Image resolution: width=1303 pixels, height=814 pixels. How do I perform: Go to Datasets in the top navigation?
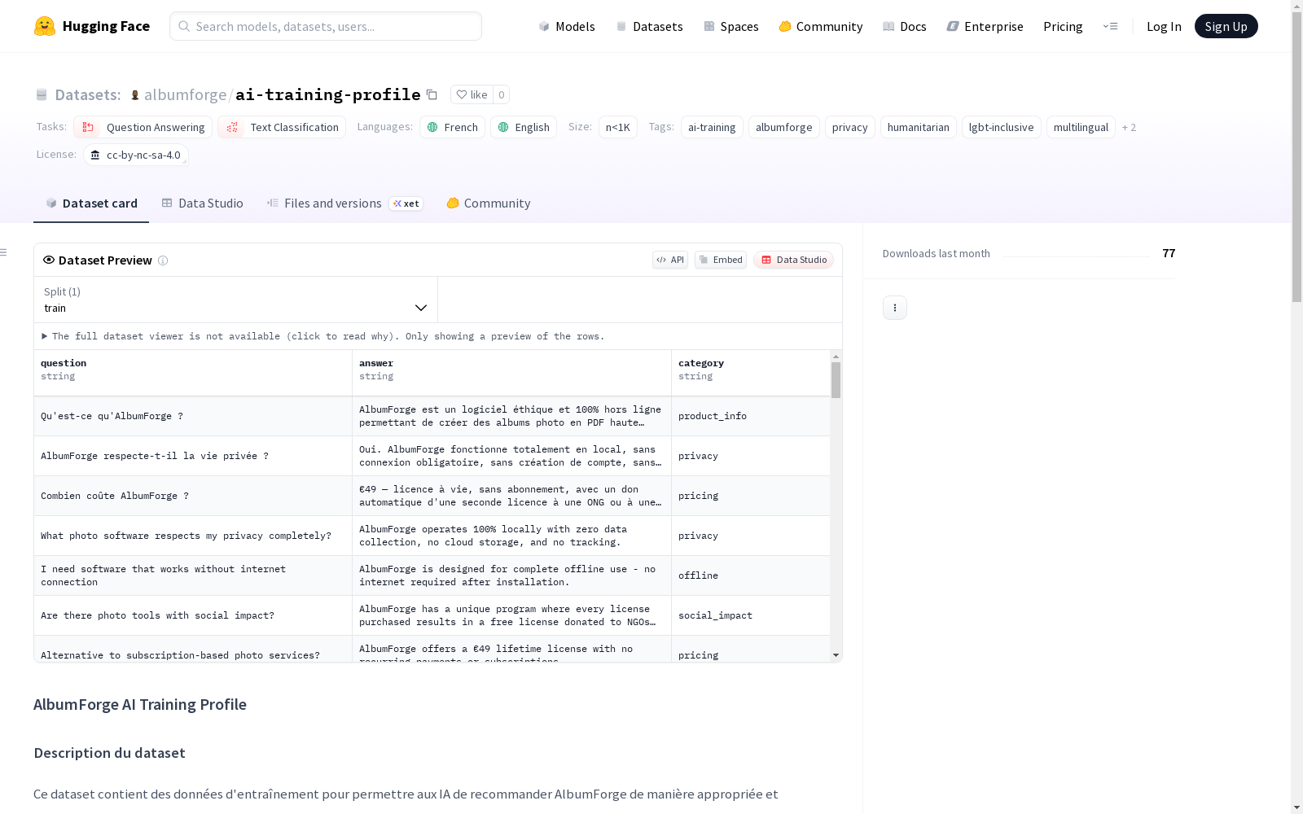649,26
